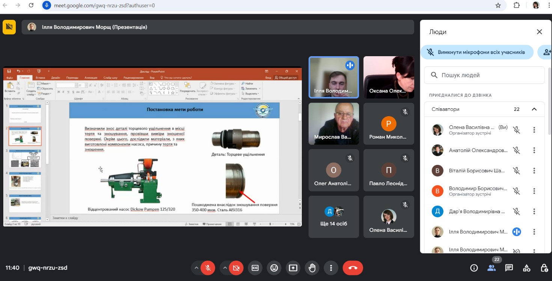Image resolution: width=552 pixels, height=281 pixels.
Task: Click the Пошук людей search field
Action: 488,75
